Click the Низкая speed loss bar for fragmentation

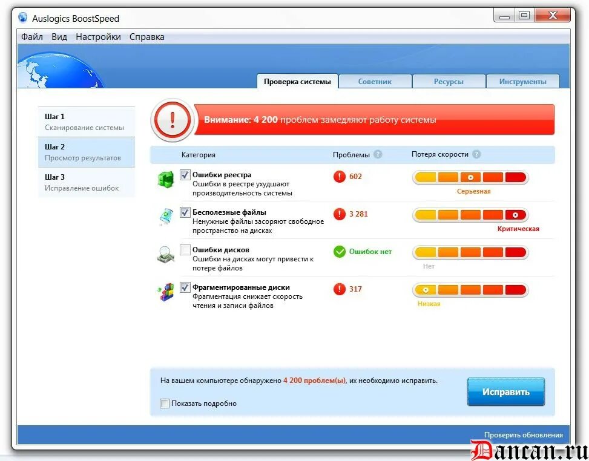coord(470,290)
